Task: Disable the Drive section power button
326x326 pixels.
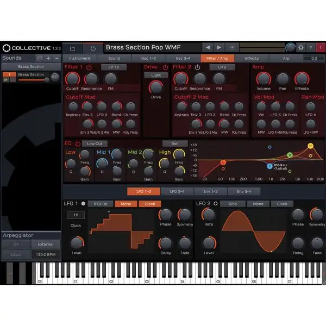Action: (165, 67)
